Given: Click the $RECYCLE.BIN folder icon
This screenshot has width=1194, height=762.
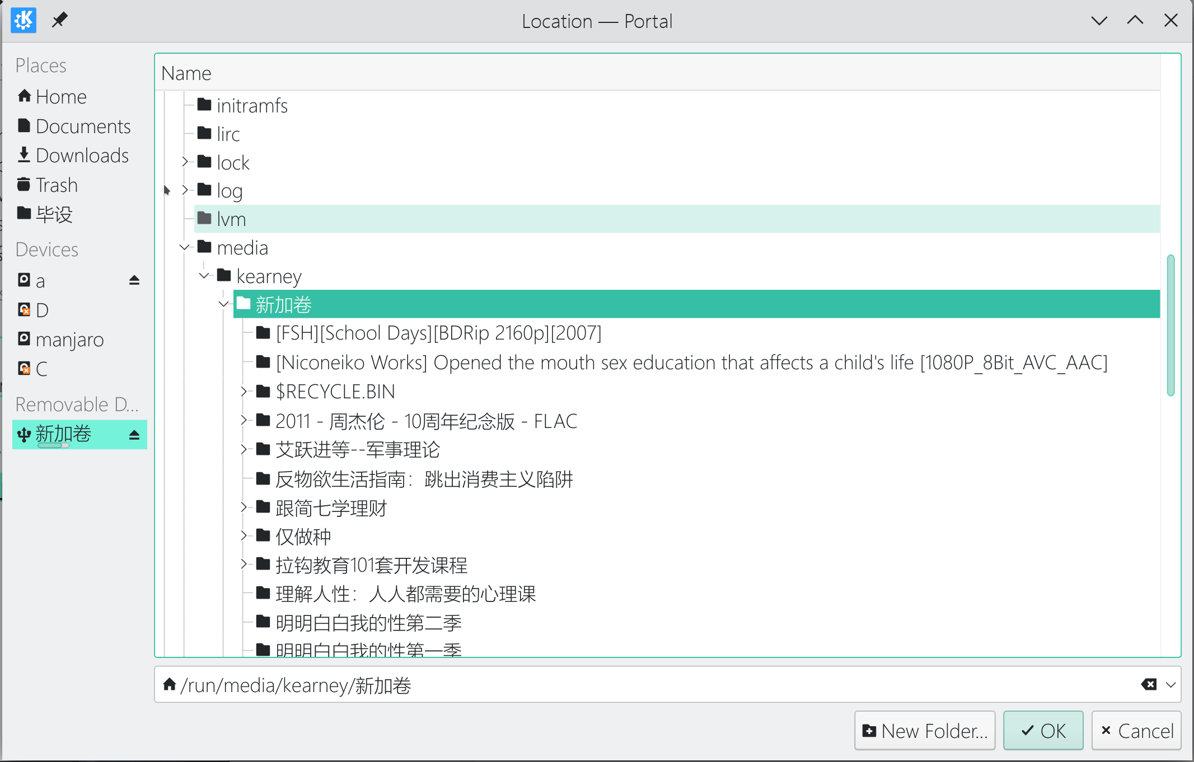Looking at the screenshot, I should pos(263,391).
